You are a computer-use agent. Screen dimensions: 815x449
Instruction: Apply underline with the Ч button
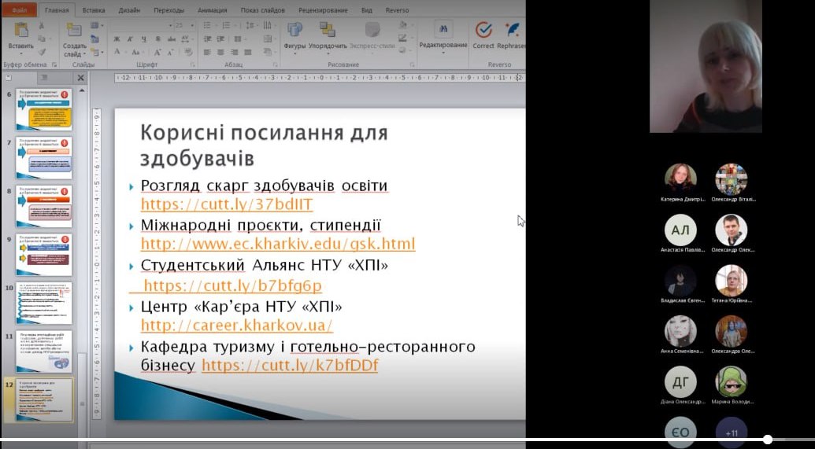[x=143, y=39]
